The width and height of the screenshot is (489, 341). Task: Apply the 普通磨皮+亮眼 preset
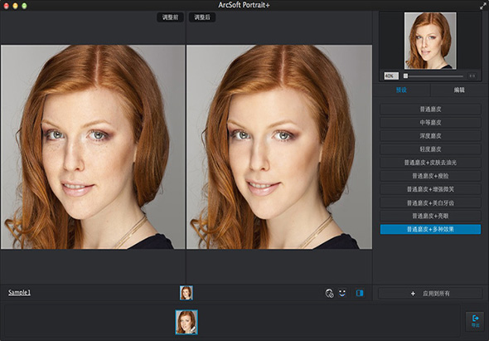(x=430, y=216)
